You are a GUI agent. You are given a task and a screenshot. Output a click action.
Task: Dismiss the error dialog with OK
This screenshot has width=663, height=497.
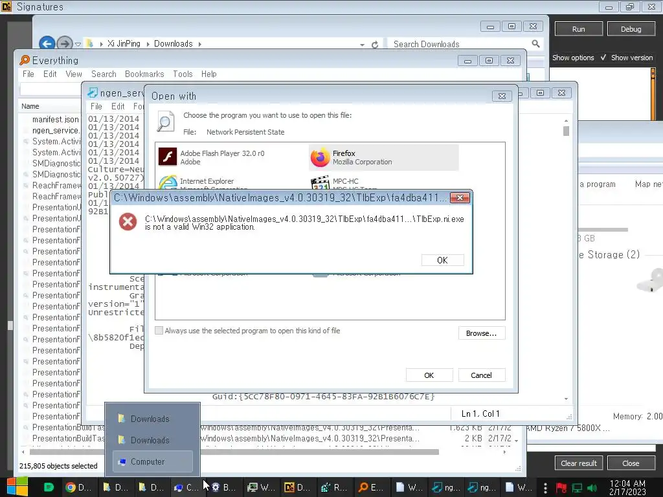[442, 260]
